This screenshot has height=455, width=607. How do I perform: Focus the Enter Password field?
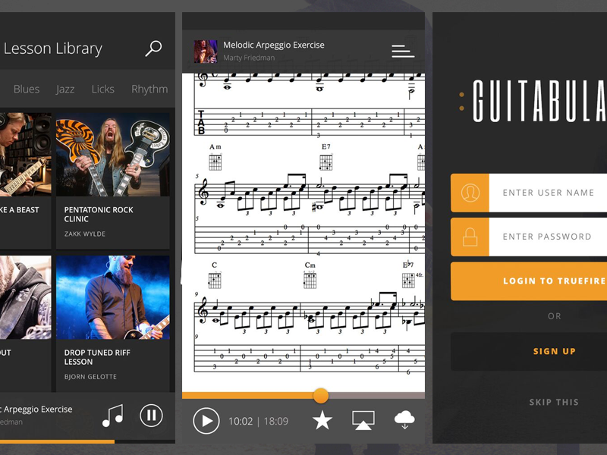(548, 237)
